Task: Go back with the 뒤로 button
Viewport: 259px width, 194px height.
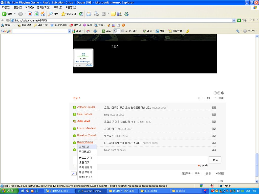Action: click(7, 14)
